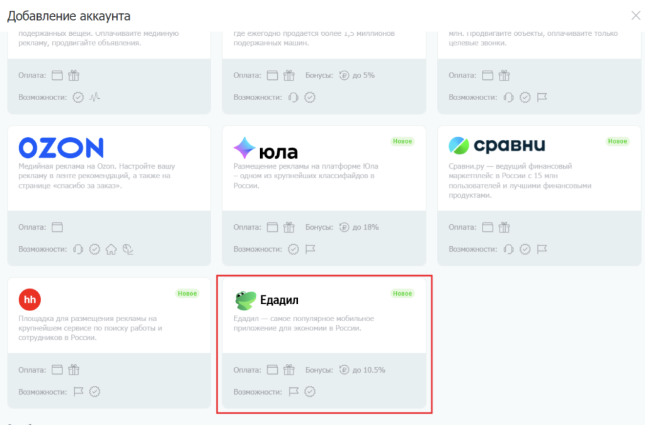Click the Ozon description Медийная реклама на Ozon
This screenshot has width=645, height=425.
pos(96,176)
